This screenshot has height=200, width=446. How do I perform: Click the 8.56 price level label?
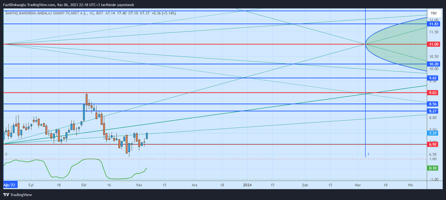point(432,104)
